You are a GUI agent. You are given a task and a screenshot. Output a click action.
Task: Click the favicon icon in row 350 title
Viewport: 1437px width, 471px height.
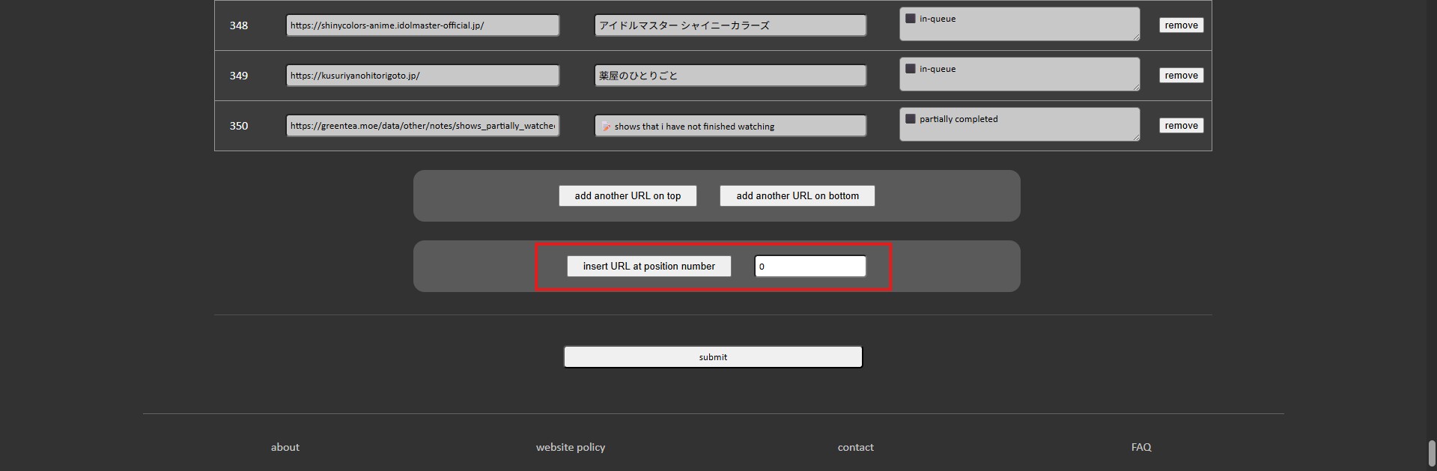[x=607, y=127]
